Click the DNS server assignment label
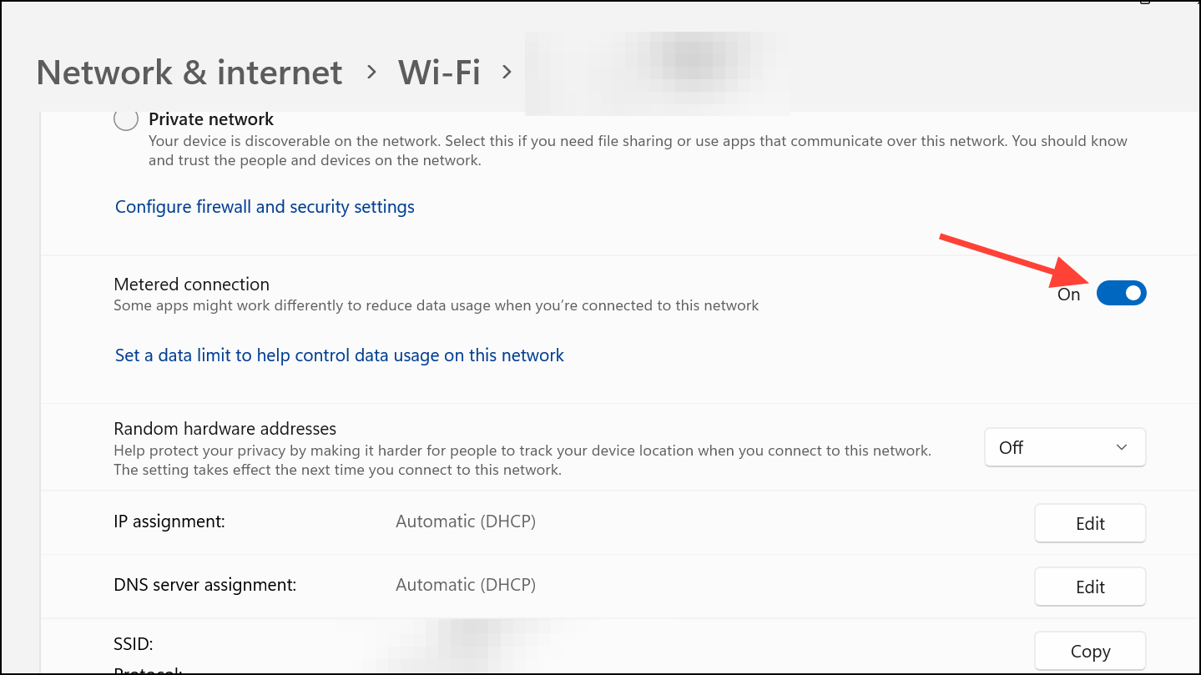 (205, 585)
